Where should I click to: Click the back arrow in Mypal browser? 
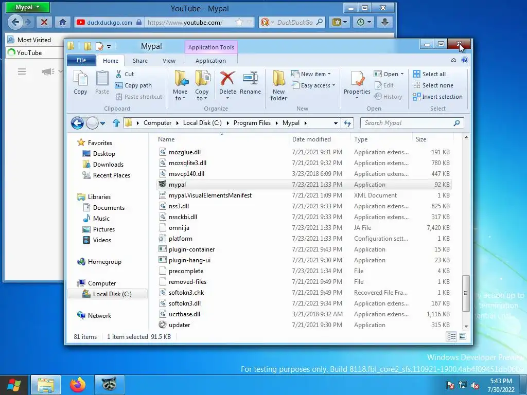click(15, 23)
